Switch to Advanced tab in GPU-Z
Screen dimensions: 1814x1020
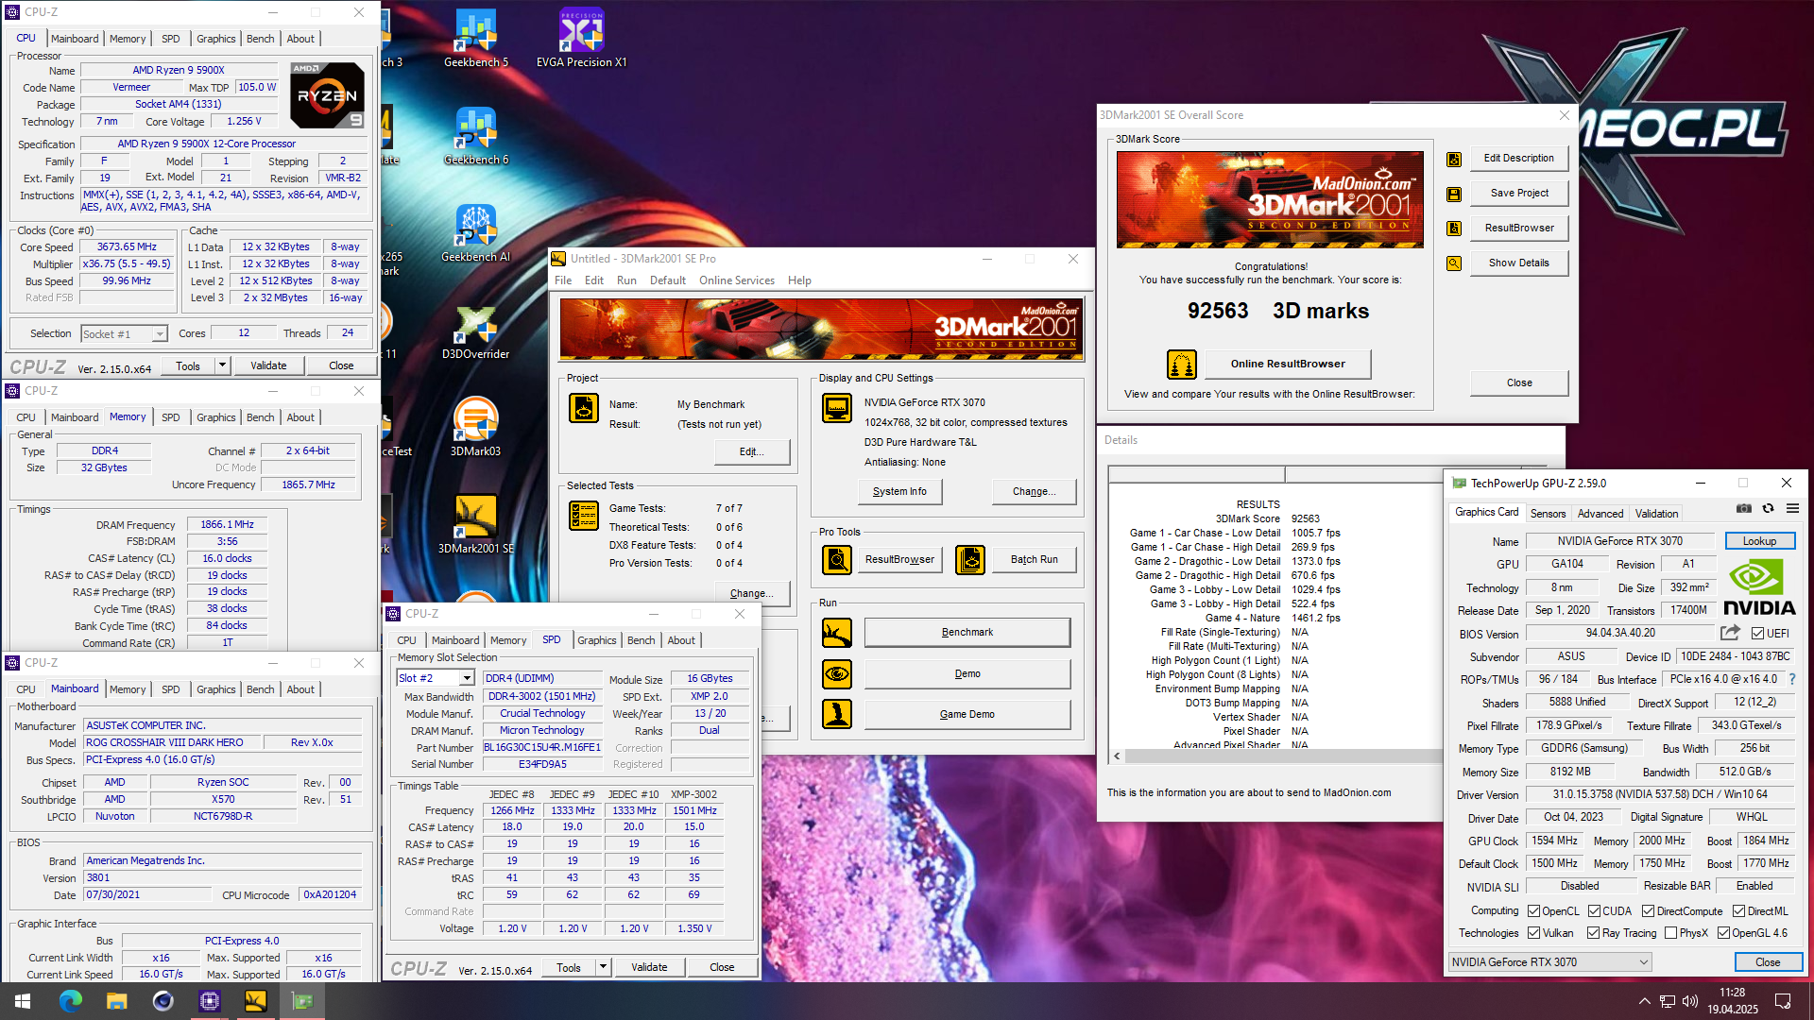pos(1600,514)
